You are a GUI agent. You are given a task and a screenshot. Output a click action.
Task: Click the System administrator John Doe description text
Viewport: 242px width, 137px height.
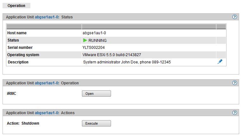[x=127, y=62]
